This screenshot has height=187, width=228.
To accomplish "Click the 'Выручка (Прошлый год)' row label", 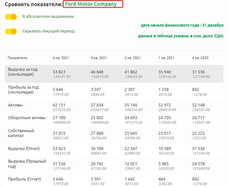I will (x=27, y=164).
